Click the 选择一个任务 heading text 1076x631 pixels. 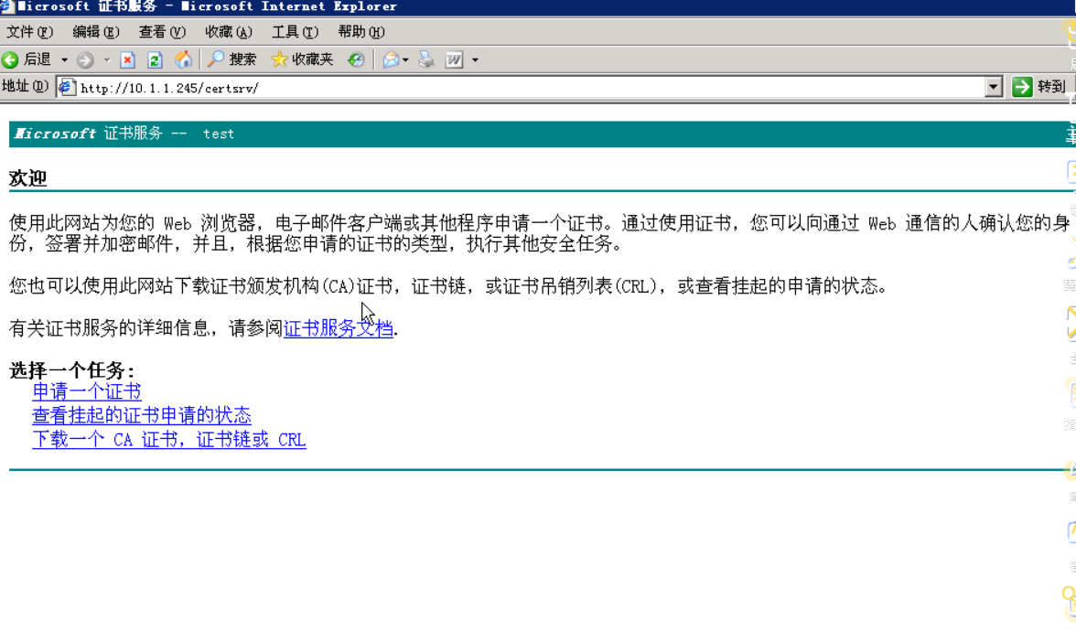tap(71, 371)
